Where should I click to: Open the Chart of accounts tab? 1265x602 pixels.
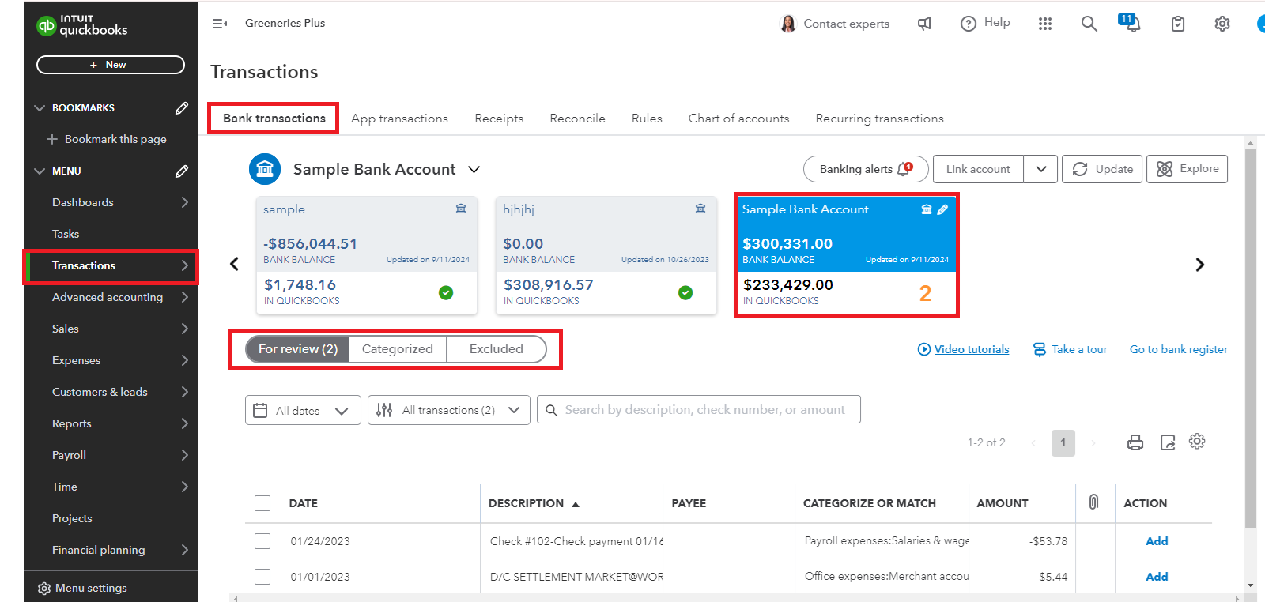(738, 119)
